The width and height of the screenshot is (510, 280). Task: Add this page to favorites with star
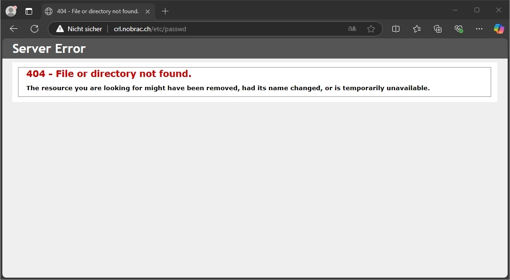371,29
